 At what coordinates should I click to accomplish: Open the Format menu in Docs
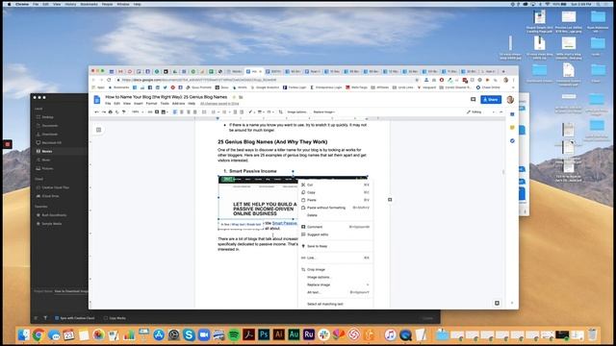tap(151, 104)
